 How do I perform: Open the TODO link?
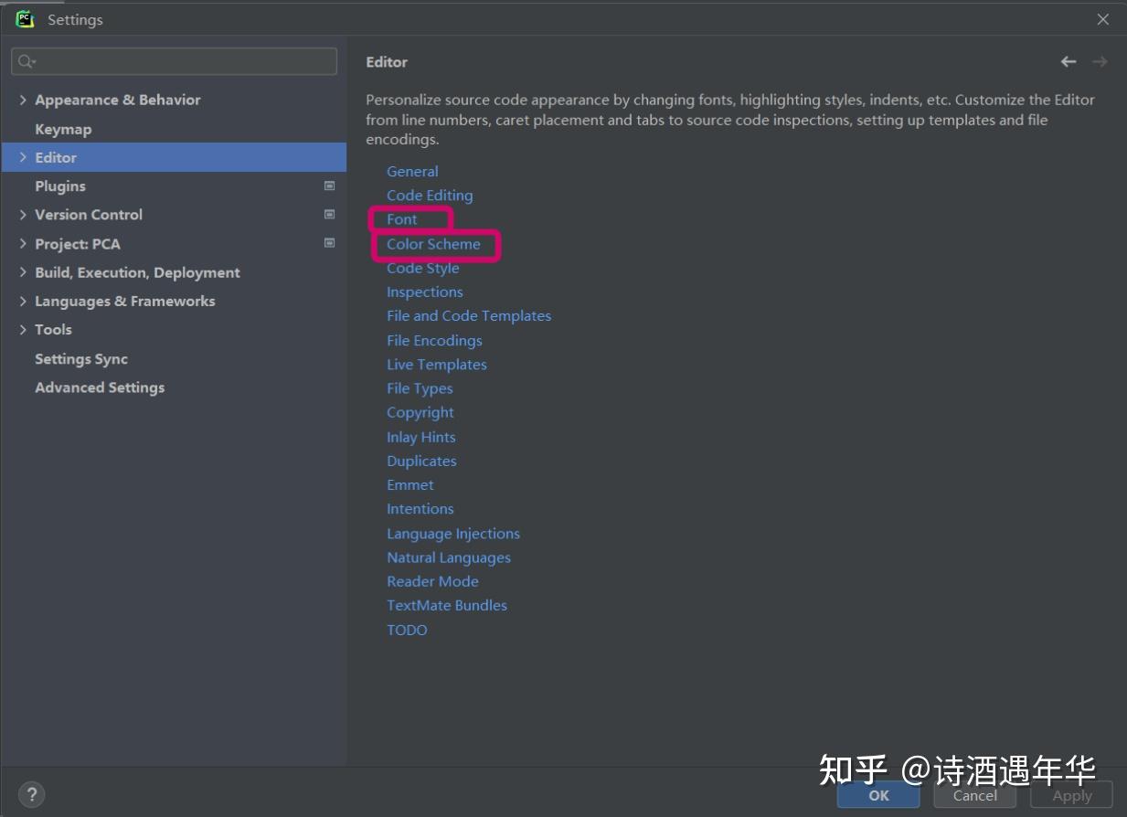click(407, 630)
